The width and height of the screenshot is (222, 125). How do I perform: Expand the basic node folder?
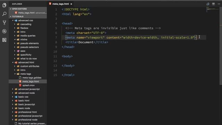coord(13,108)
